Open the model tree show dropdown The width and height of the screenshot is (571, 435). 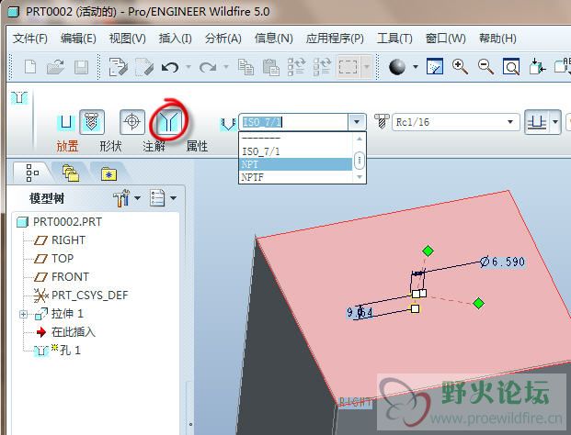coord(163,198)
